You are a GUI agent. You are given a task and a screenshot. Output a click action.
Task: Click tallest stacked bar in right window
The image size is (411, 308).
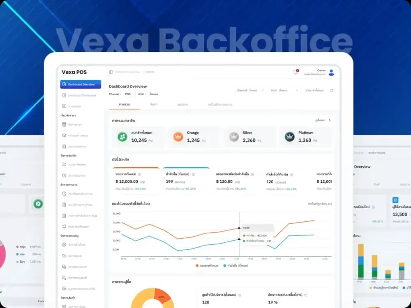tap(361, 261)
